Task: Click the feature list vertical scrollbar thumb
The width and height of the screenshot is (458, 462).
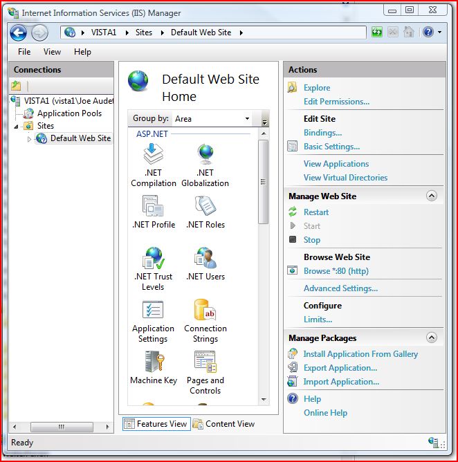Action: pyautogui.click(x=263, y=182)
